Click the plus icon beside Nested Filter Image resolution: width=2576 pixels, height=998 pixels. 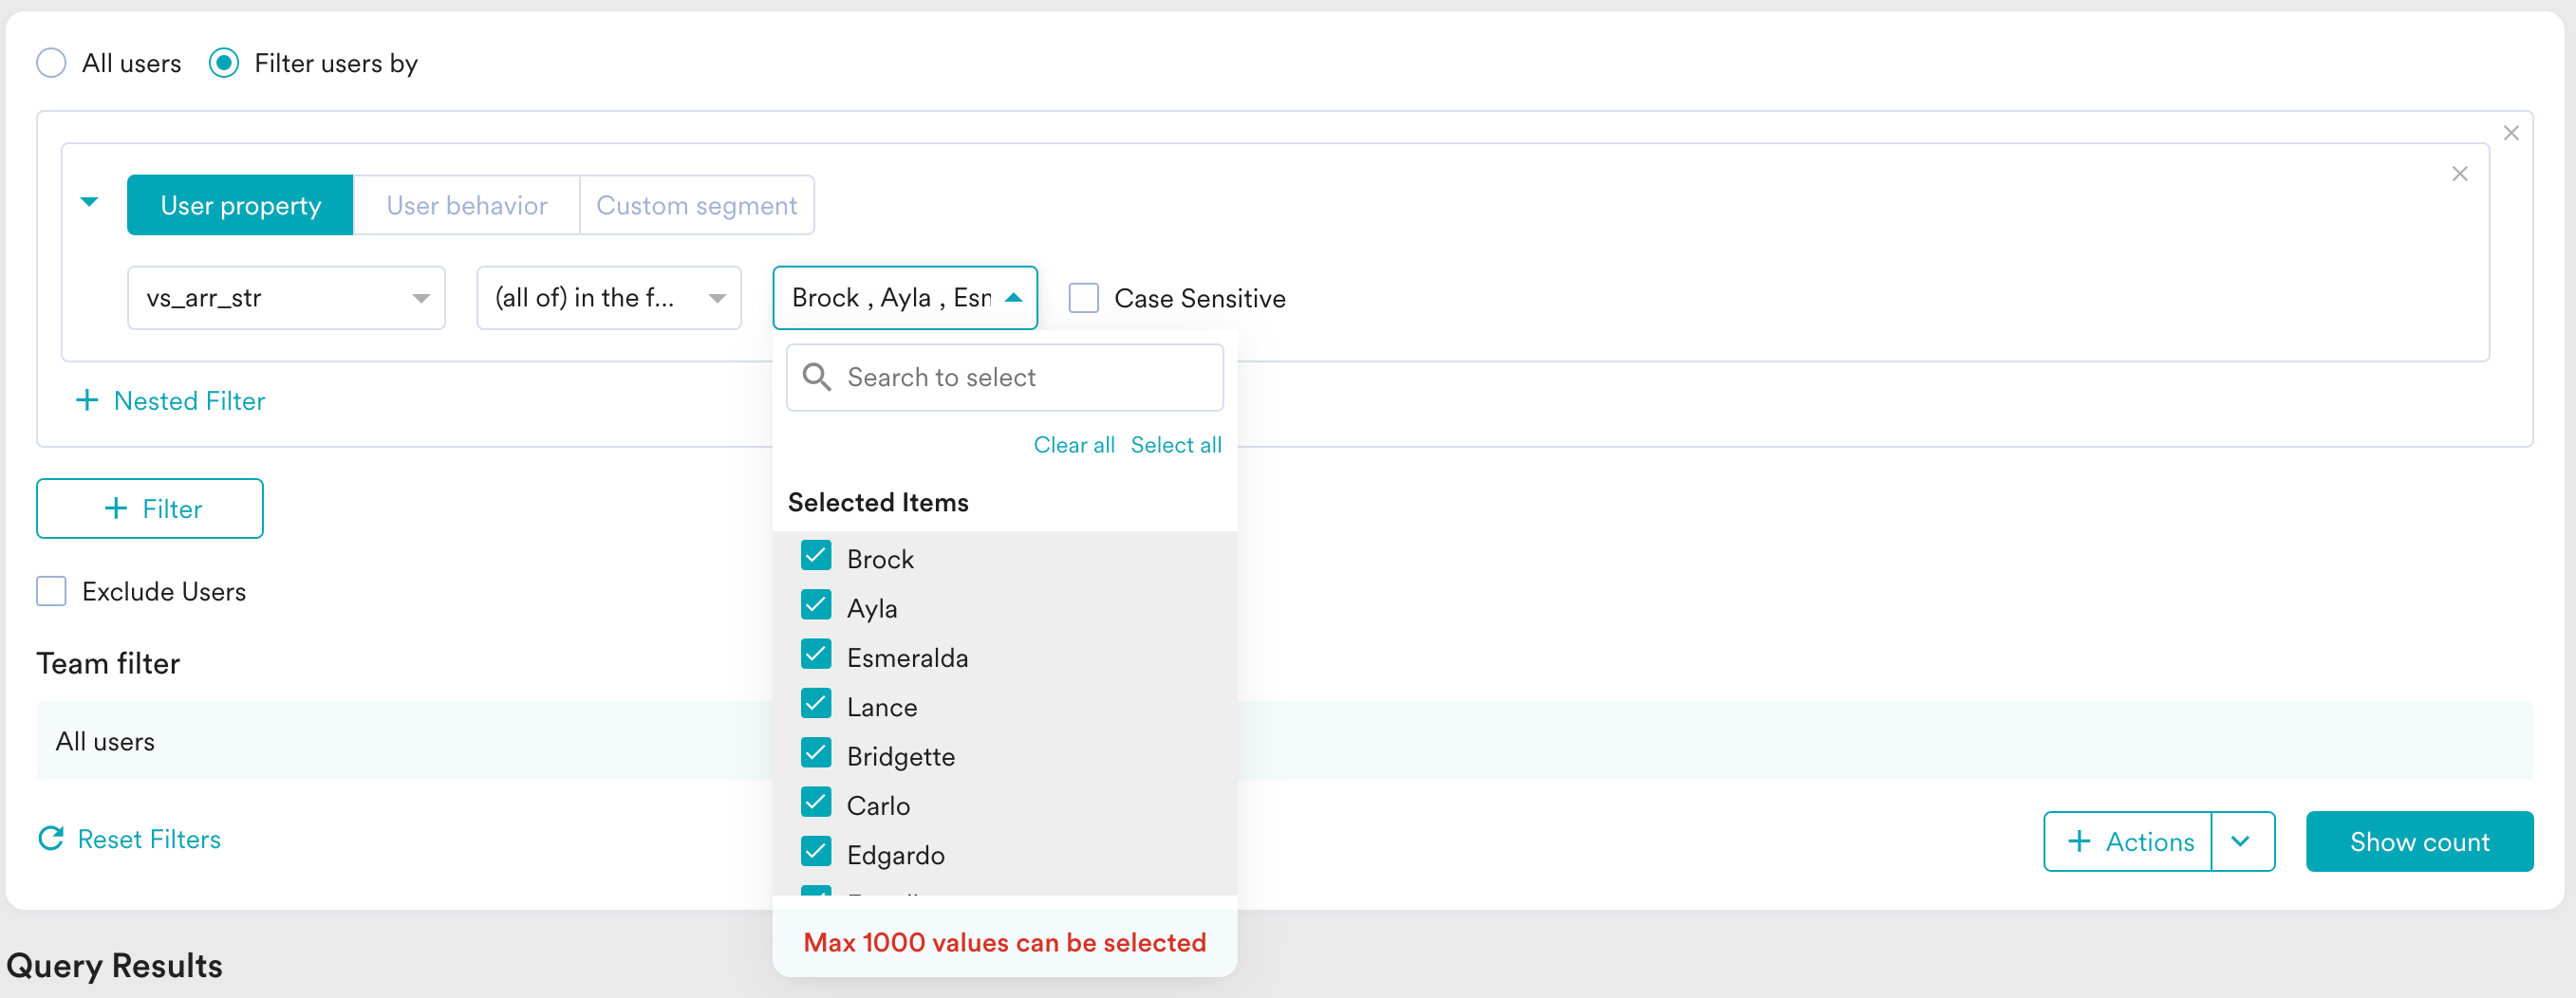point(87,400)
